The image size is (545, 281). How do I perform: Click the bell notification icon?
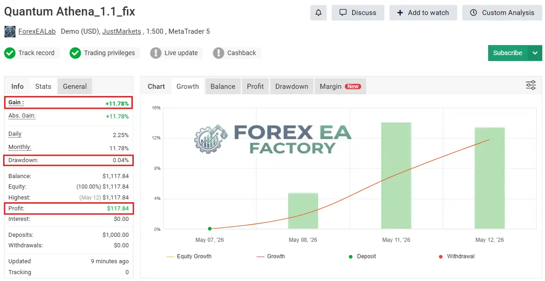click(318, 13)
